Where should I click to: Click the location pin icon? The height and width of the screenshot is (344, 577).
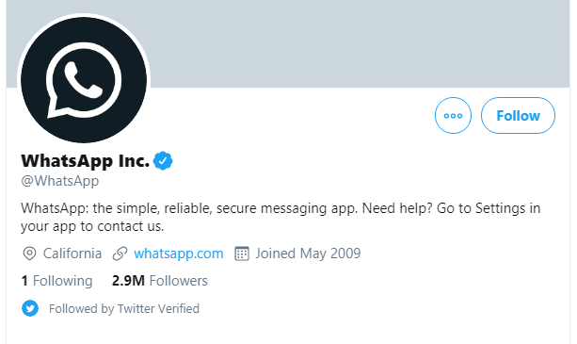pyautogui.click(x=29, y=254)
